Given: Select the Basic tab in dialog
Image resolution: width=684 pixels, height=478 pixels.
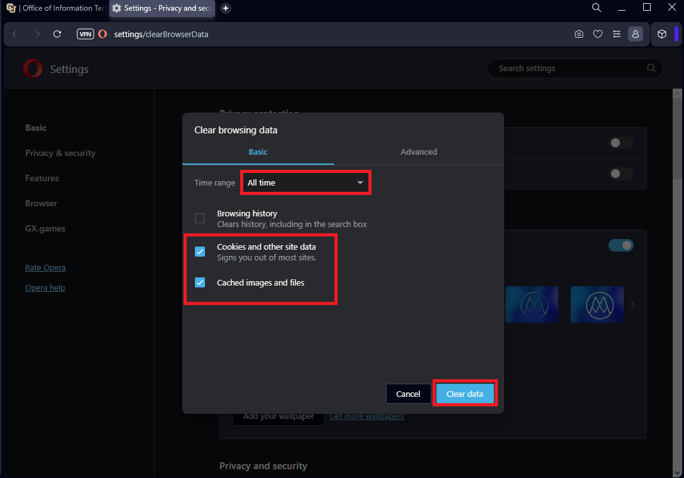Looking at the screenshot, I should click(x=258, y=152).
